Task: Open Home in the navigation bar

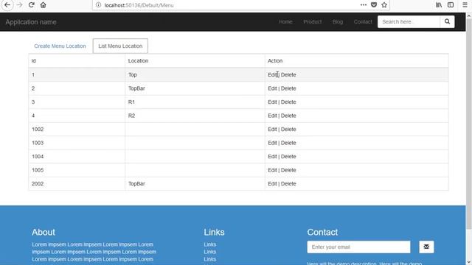Action: [x=285, y=21]
